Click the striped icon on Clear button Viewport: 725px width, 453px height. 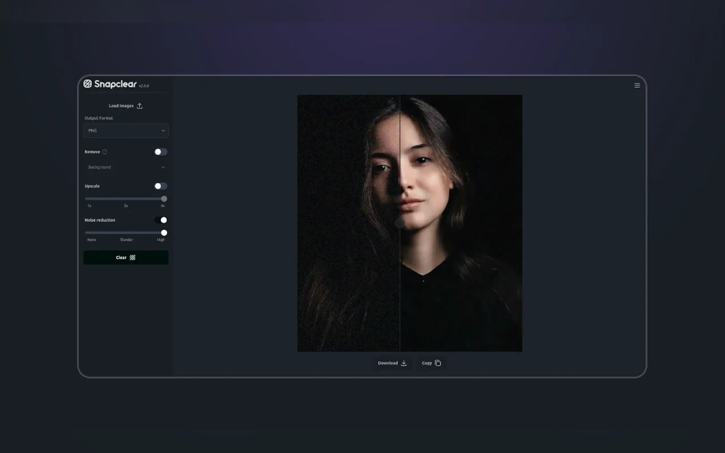click(x=132, y=258)
